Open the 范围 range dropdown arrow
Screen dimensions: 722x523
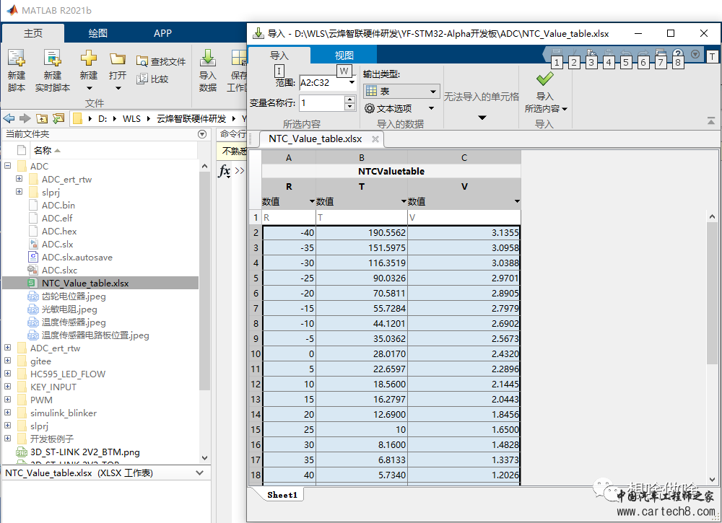352,83
